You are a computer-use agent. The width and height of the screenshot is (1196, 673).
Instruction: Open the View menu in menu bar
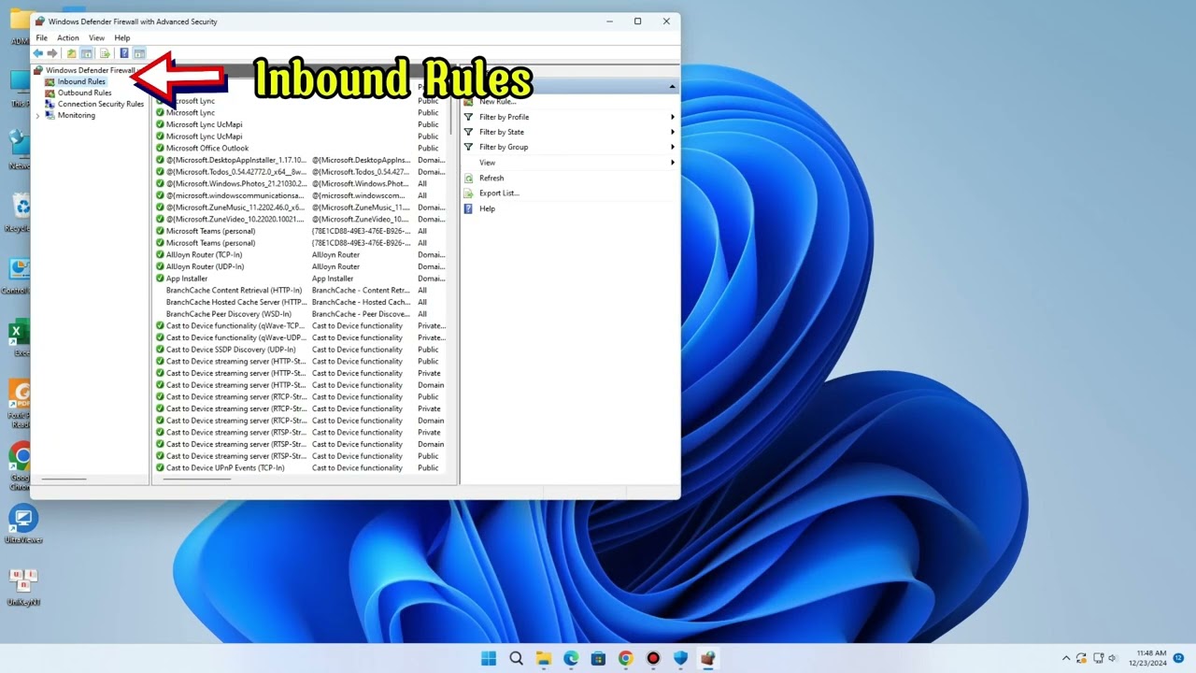point(96,38)
